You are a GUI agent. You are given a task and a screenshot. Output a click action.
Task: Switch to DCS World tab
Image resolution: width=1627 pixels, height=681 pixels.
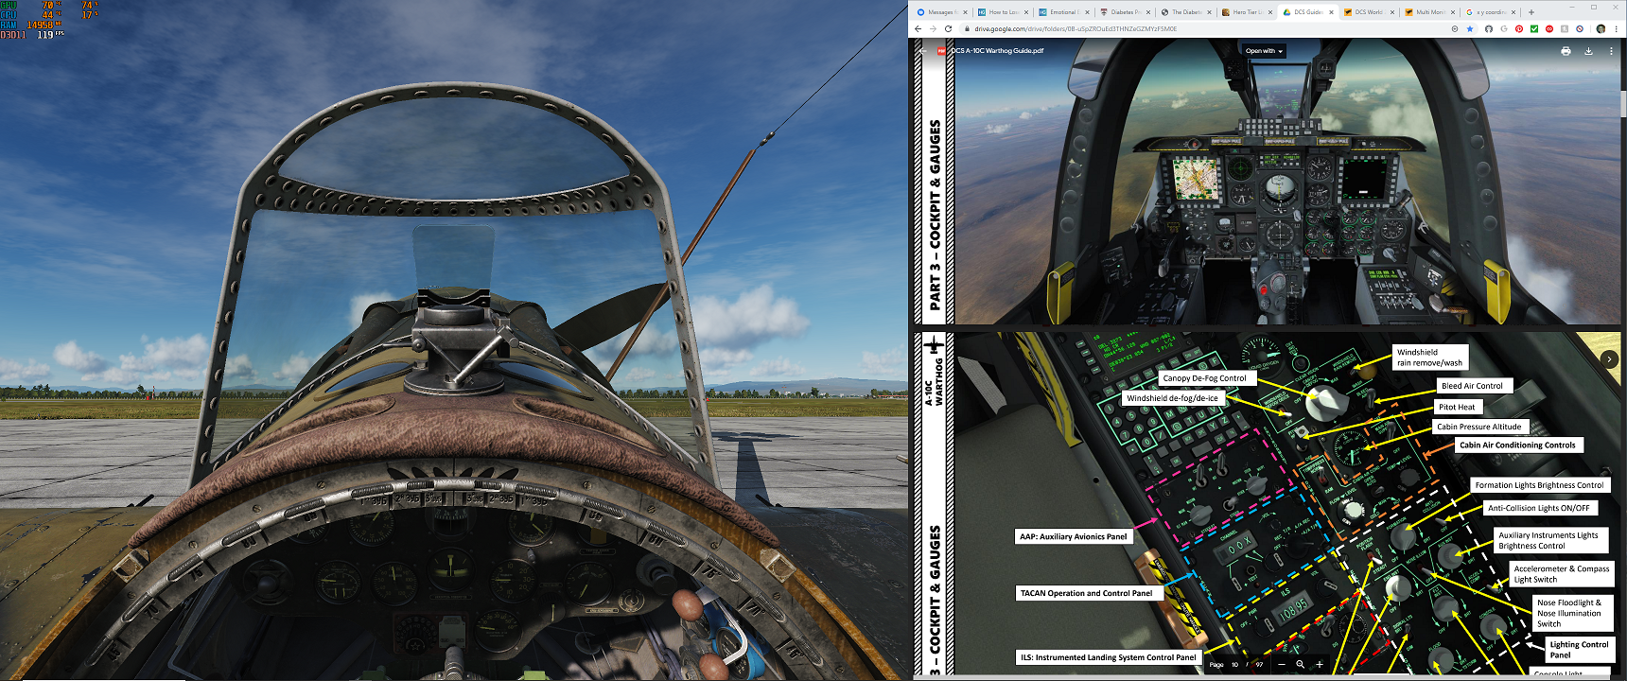click(1369, 12)
